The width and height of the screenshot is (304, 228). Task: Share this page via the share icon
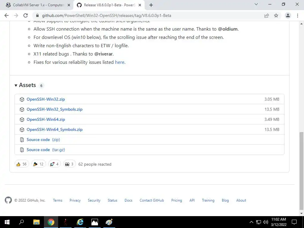267,15
